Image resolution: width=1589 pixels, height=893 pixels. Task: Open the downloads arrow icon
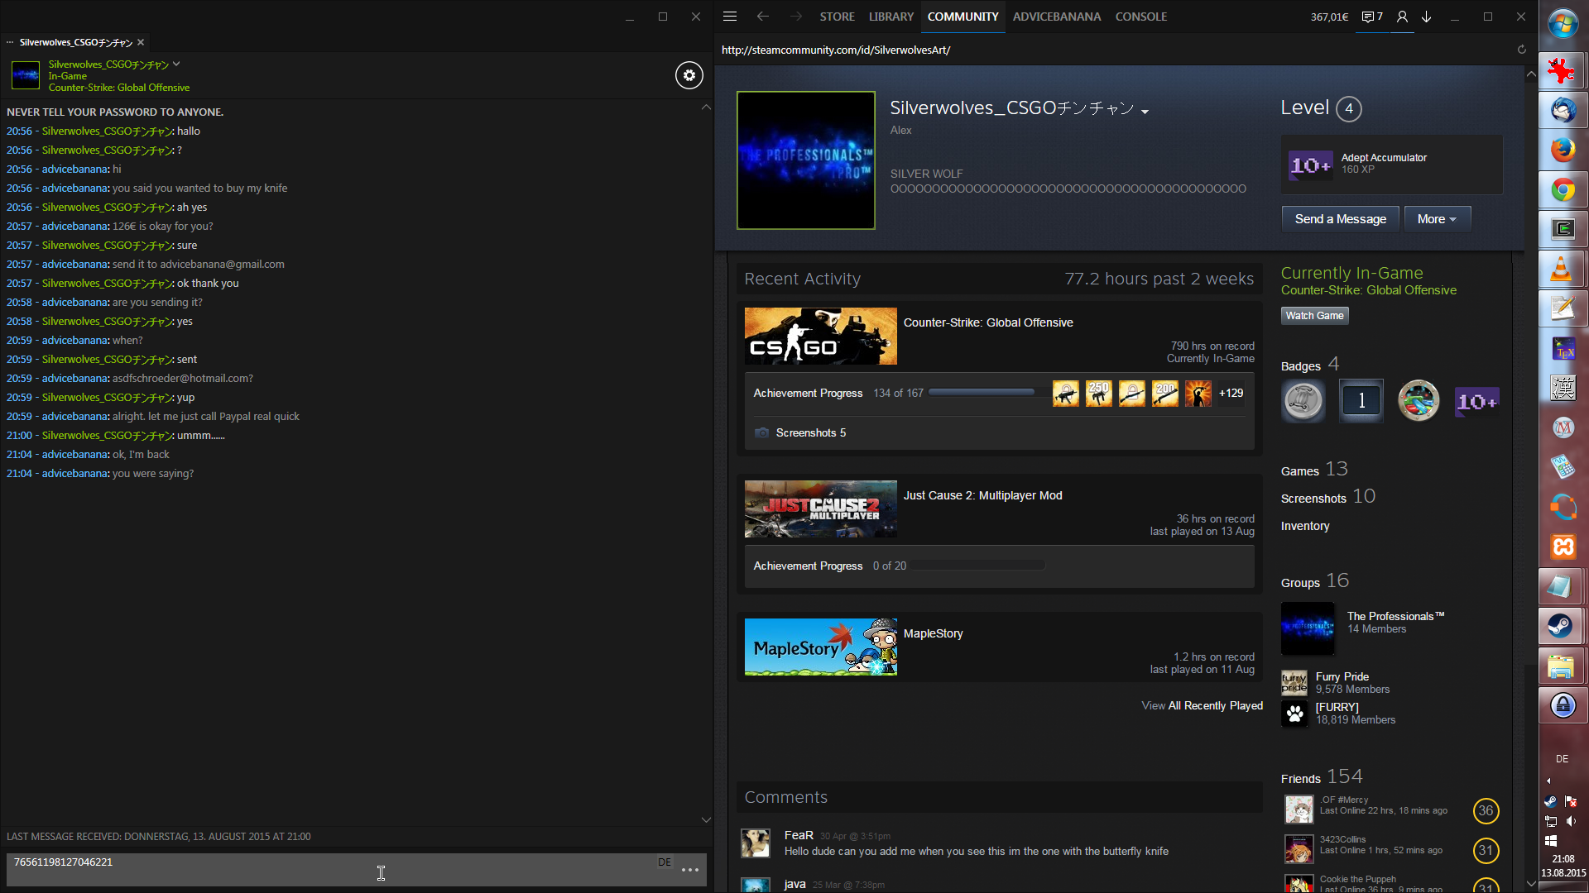1427,17
